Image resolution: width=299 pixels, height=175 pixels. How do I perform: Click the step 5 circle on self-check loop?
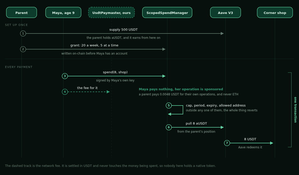pyautogui.click(x=169, y=106)
